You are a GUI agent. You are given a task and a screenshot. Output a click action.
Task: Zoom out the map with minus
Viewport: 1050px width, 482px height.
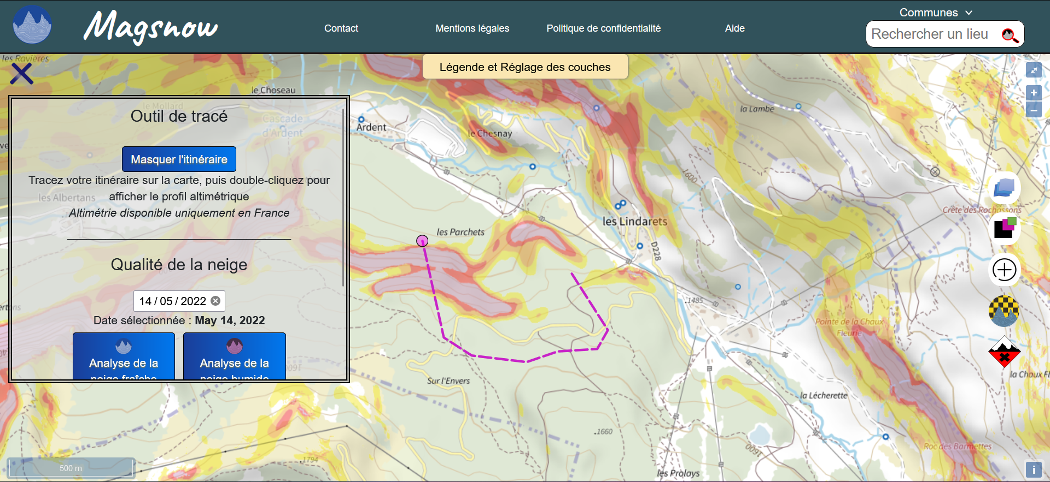(1034, 110)
